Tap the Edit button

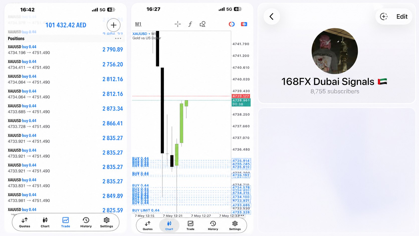tap(402, 17)
